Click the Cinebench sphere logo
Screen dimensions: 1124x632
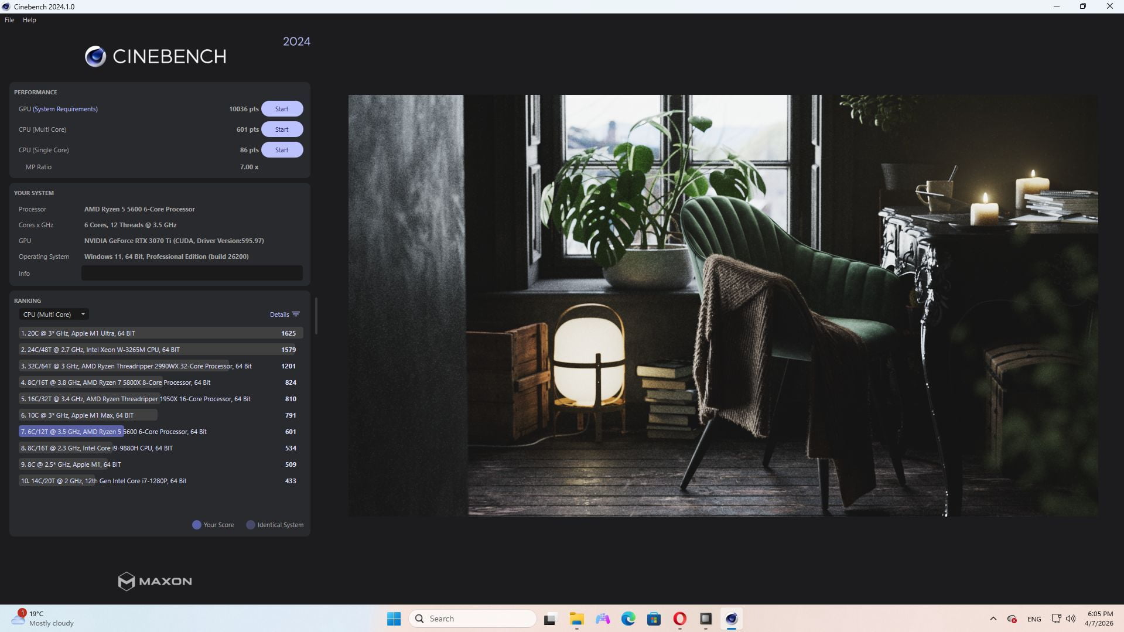click(95, 56)
